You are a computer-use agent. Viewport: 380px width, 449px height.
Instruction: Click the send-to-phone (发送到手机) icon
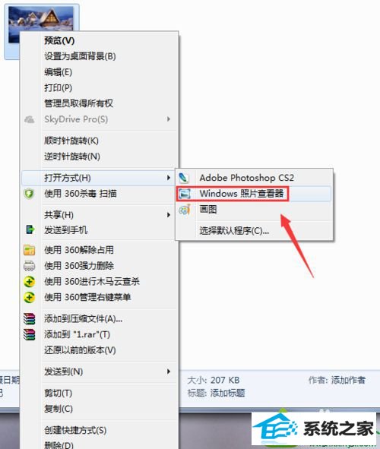[30, 229]
